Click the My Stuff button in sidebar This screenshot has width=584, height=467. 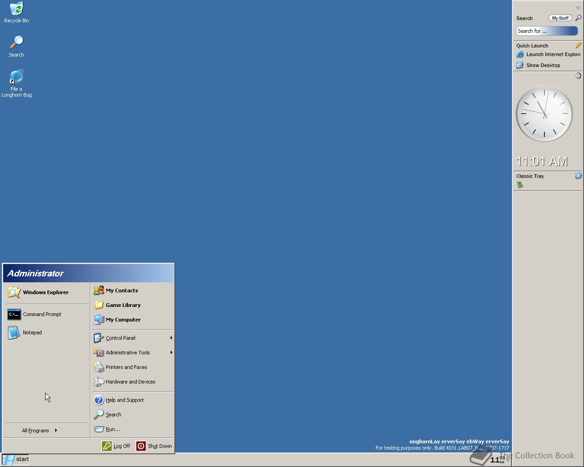560,18
